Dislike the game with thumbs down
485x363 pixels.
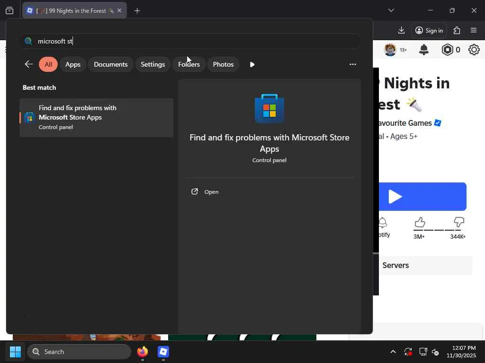[458, 222]
